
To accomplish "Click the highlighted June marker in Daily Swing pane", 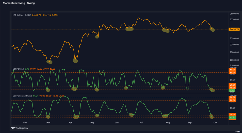I will [126, 88].
